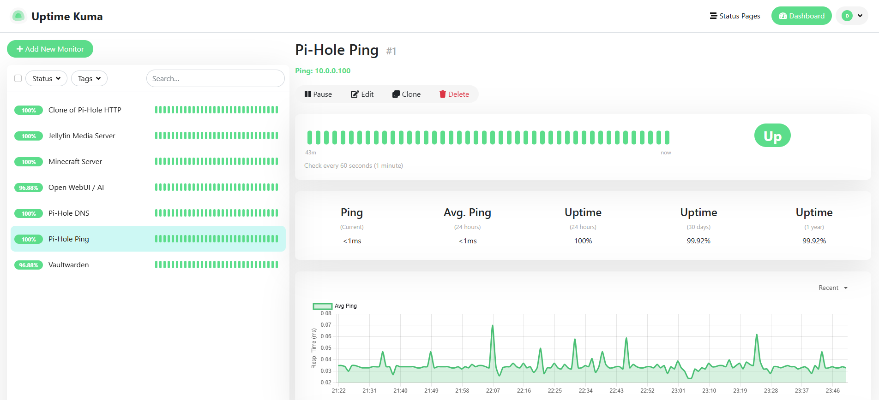Click the user avatar icon D
The width and height of the screenshot is (879, 400).
847,16
